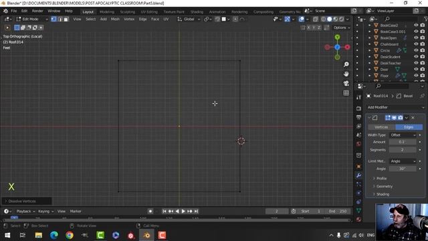Open timeline Keying menu
Image resolution: width=428 pixels, height=241 pixels.
[x=45, y=212]
